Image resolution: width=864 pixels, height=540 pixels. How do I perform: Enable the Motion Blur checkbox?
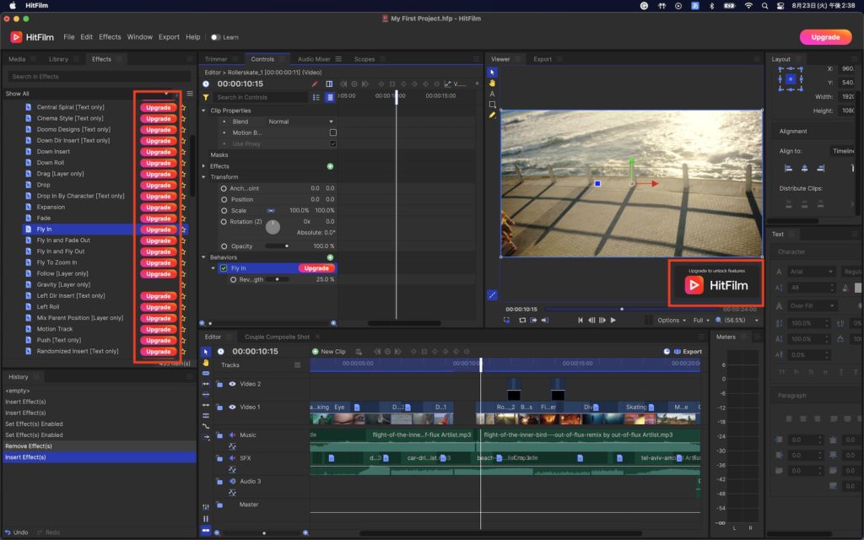pos(332,132)
